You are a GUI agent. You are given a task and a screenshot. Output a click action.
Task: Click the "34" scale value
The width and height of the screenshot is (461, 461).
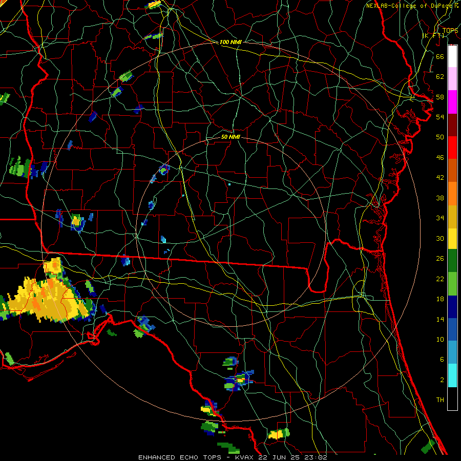[x=440, y=218]
